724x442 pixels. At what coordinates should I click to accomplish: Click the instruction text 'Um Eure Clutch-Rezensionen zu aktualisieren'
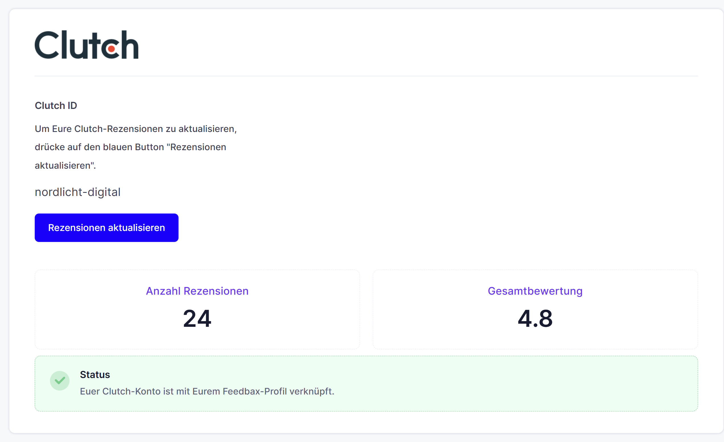click(136, 129)
